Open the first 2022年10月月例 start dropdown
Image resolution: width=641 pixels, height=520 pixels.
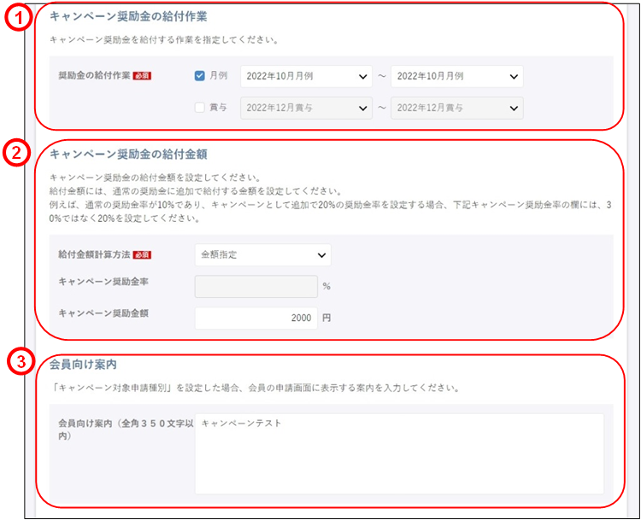[307, 76]
